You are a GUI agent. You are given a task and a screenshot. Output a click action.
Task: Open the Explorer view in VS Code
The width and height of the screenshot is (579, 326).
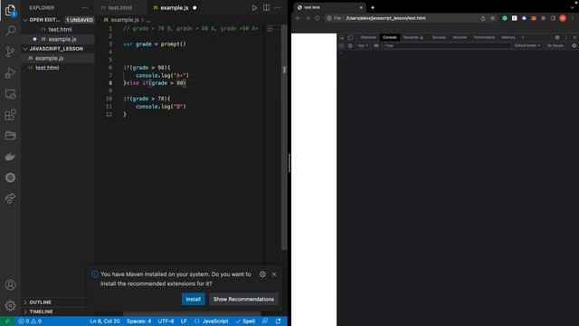[x=10, y=10]
